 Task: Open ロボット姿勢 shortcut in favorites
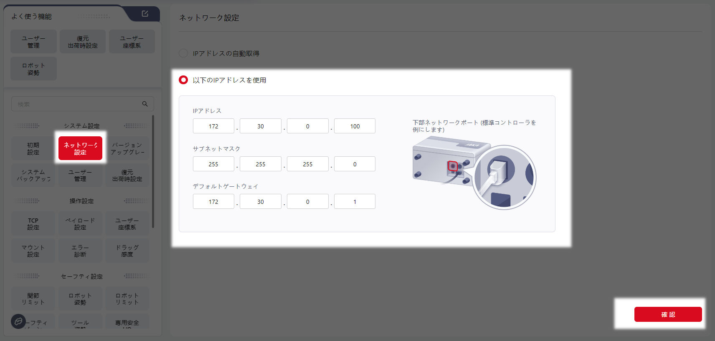tap(33, 69)
